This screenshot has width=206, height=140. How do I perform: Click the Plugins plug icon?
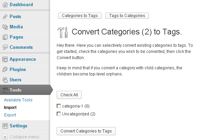point(5,70)
